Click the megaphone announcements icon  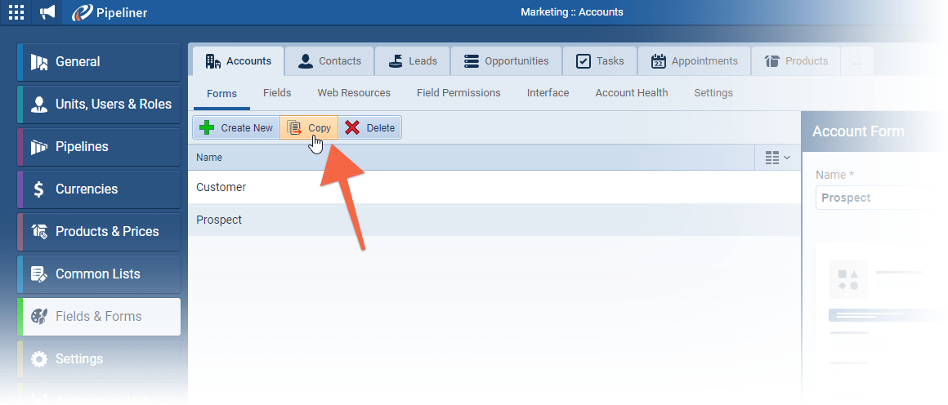click(48, 12)
